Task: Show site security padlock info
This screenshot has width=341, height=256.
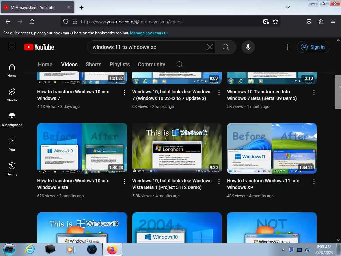Action: click(x=75, y=22)
